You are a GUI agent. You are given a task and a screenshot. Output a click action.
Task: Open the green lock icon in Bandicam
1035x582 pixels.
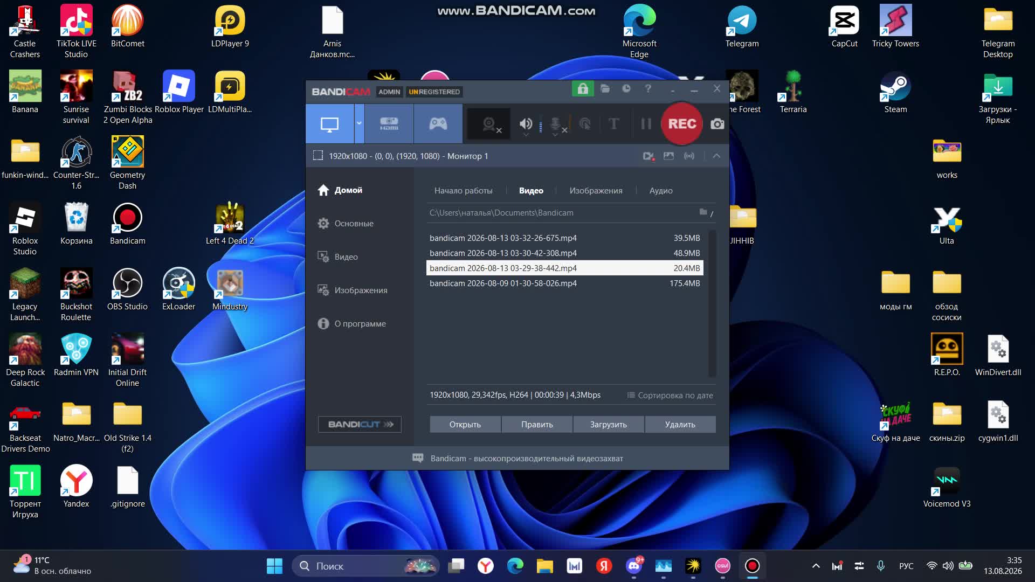coord(583,89)
